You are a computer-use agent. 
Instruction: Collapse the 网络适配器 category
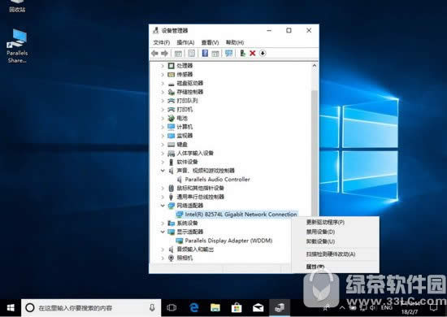pos(163,206)
